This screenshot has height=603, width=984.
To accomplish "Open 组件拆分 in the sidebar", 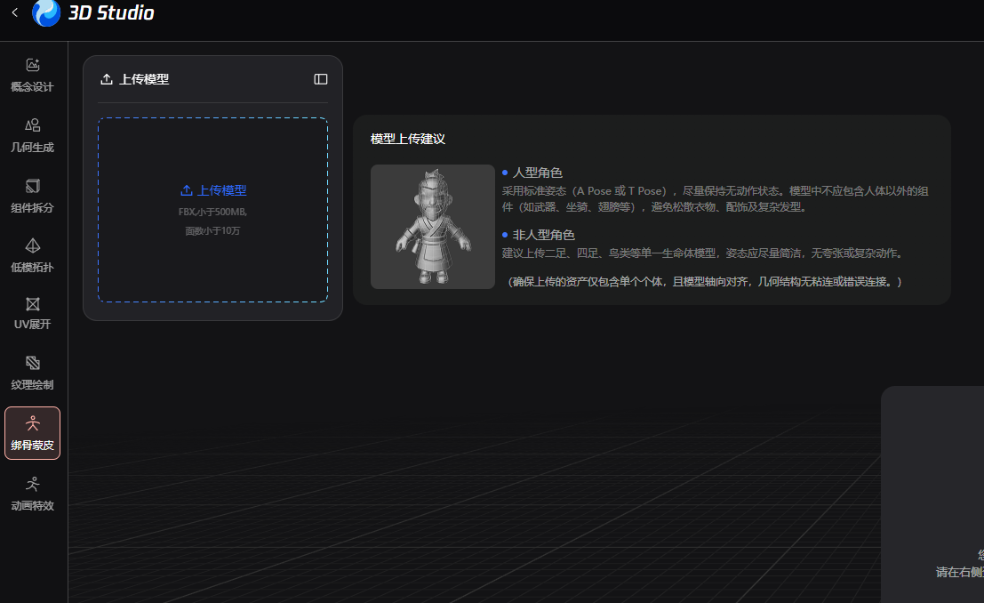I will 33,196.
